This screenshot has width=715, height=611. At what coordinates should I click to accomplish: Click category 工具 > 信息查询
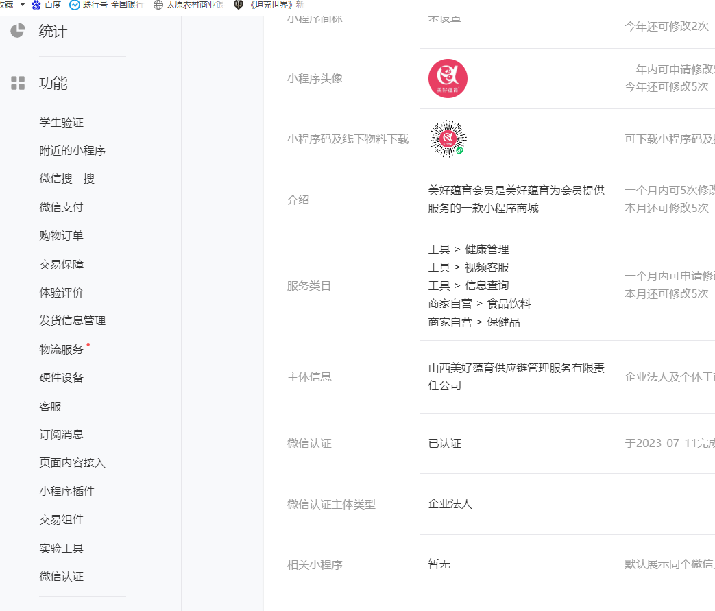click(468, 285)
